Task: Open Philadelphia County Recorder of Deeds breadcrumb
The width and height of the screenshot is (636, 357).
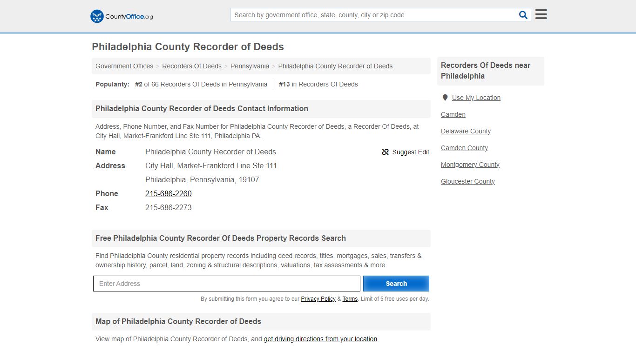Action: click(335, 66)
